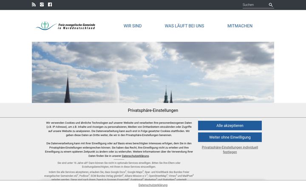Click Weiter ohne Einwilligung button

click(x=230, y=137)
